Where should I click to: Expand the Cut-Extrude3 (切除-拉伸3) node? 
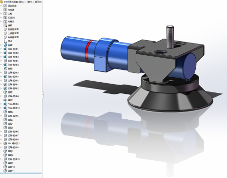(1, 80)
